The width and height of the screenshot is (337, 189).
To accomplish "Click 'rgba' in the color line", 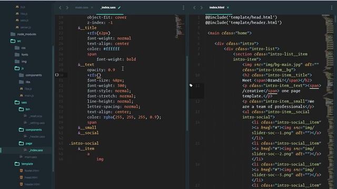I will [108, 117].
